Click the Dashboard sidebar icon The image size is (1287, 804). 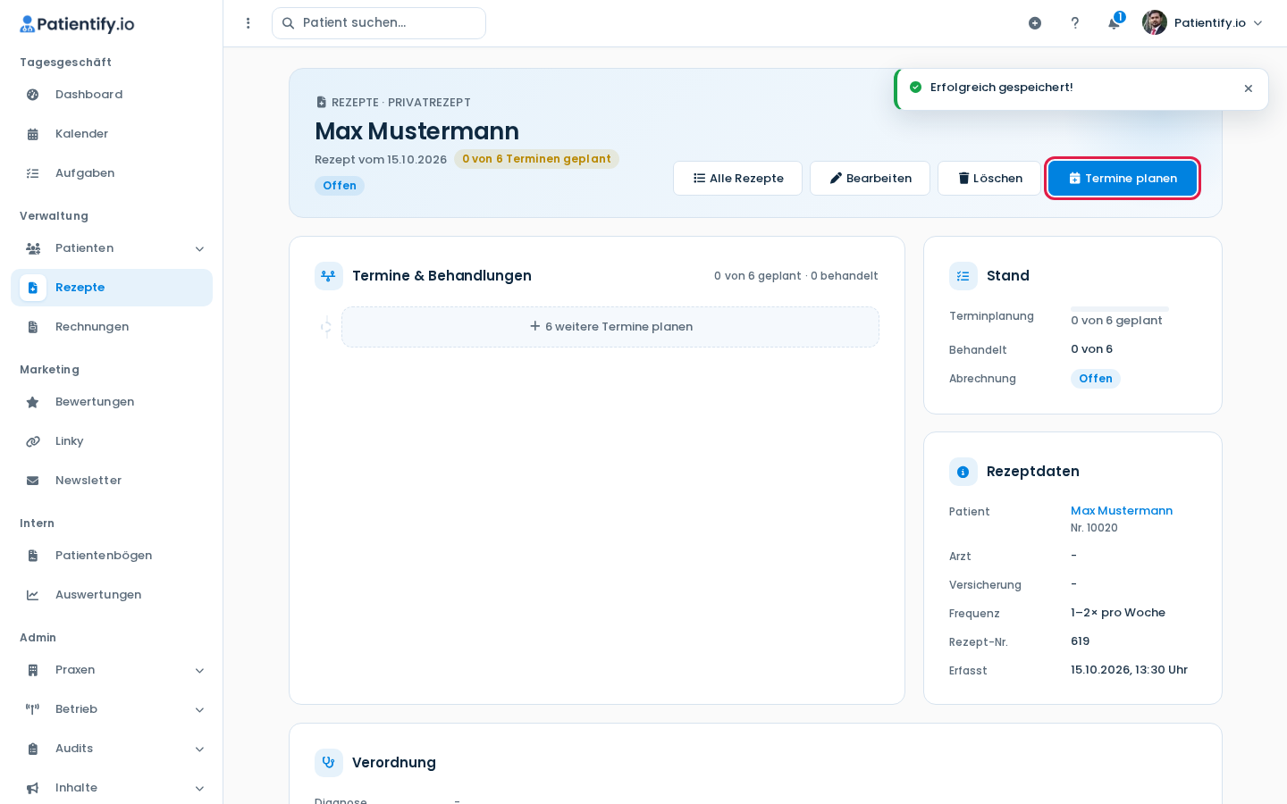click(x=33, y=95)
